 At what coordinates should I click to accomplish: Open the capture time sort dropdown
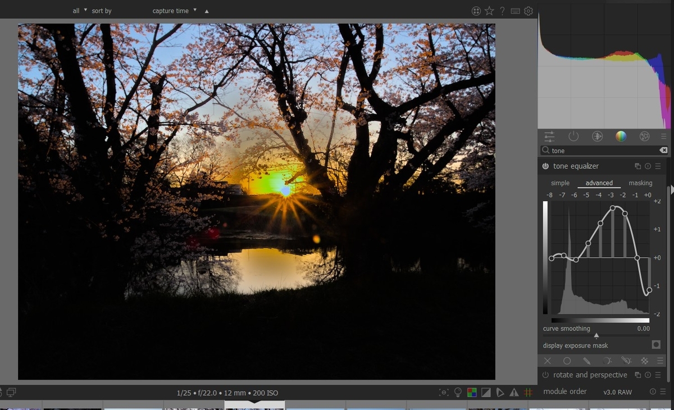tap(175, 11)
